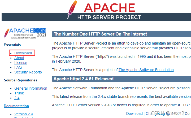Open the Documentation heading link
191x118 pixels.
(16, 106)
